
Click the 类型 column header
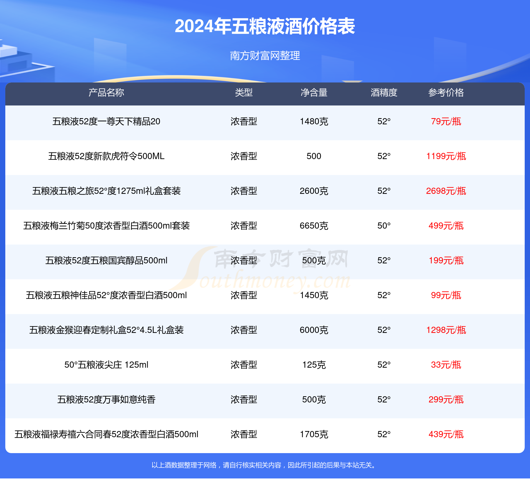pyautogui.click(x=244, y=93)
